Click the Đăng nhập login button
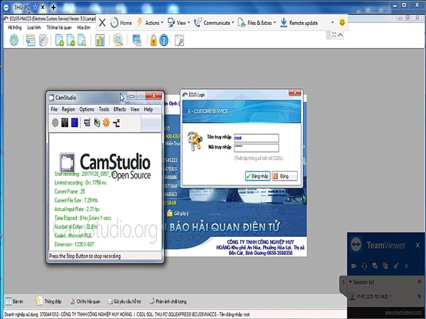Screen dimensions: 426x319 257,176
